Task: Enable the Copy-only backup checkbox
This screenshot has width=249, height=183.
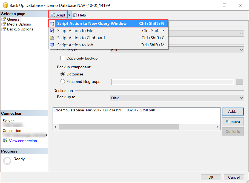Action: [x=63, y=58]
